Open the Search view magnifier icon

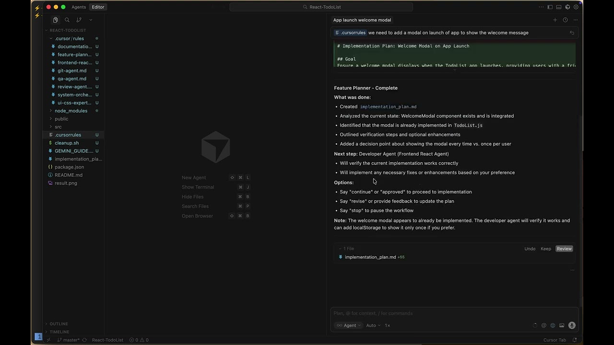click(x=67, y=20)
